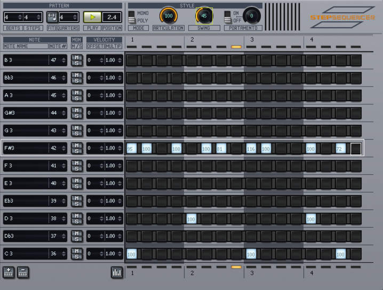
Task: Click the C 3 note name field
Action: [26, 254]
